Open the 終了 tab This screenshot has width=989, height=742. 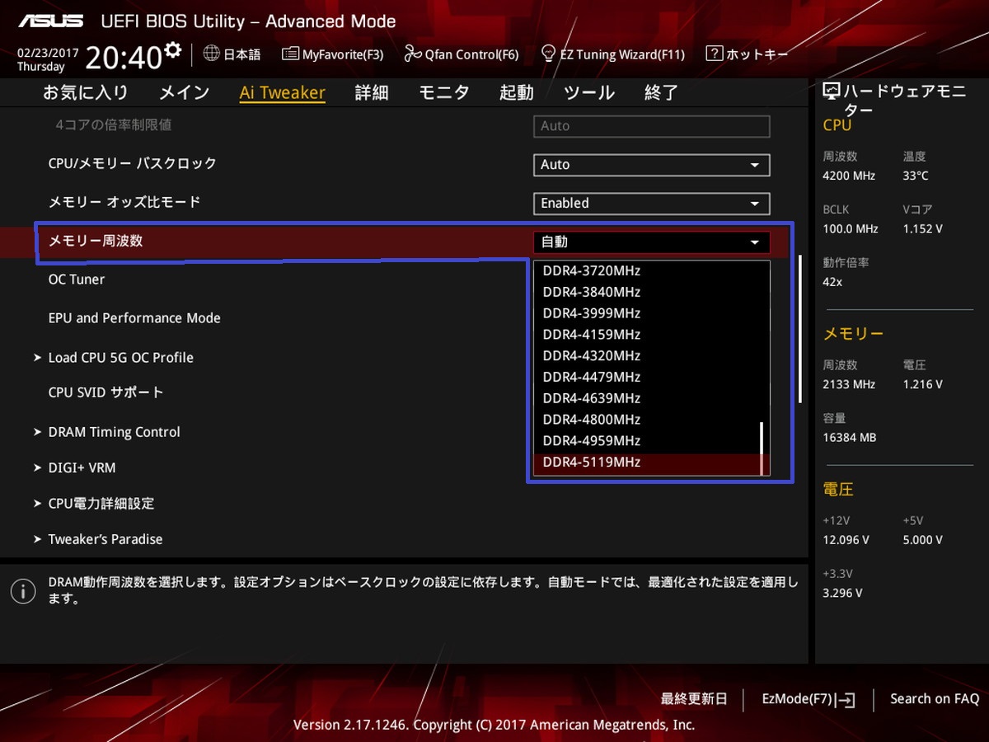[661, 92]
